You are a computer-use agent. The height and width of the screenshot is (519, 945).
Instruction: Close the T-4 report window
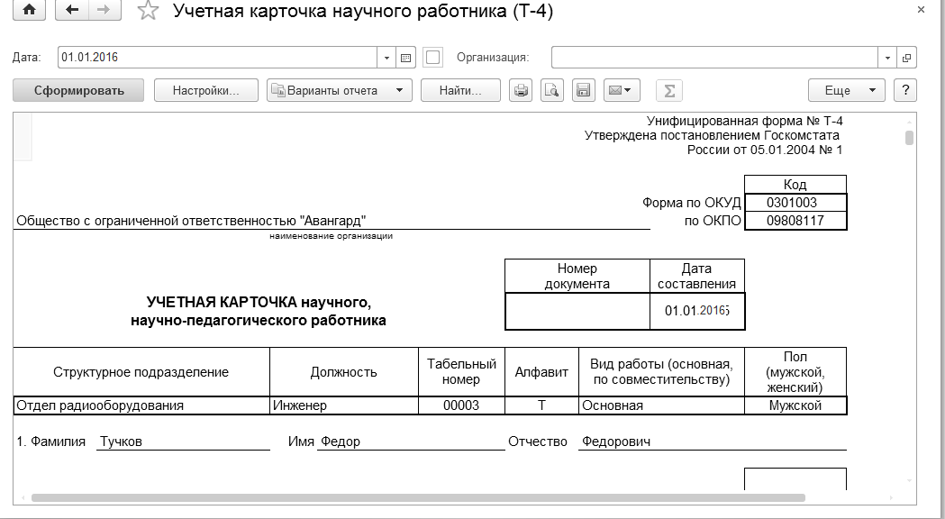(x=921, y=10)
